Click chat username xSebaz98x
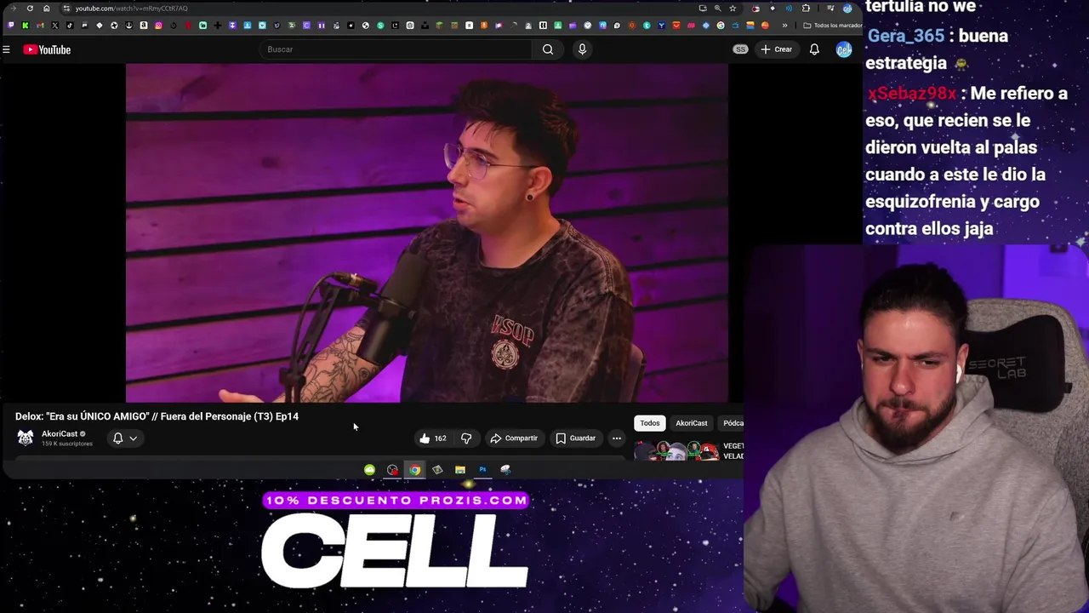Viewport: 1089px width, 613px height. (x=912, y=94)
